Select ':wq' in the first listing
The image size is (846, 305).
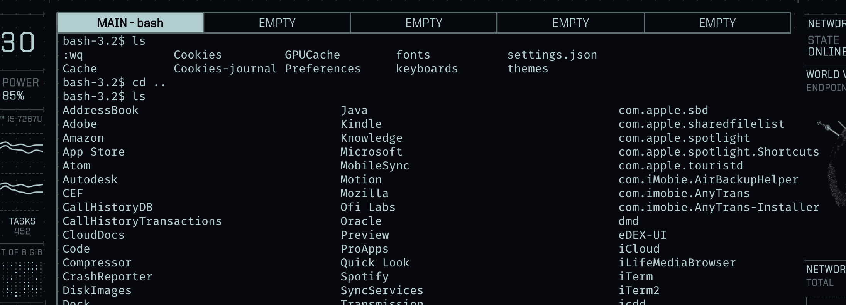click(x=73, y=55)
